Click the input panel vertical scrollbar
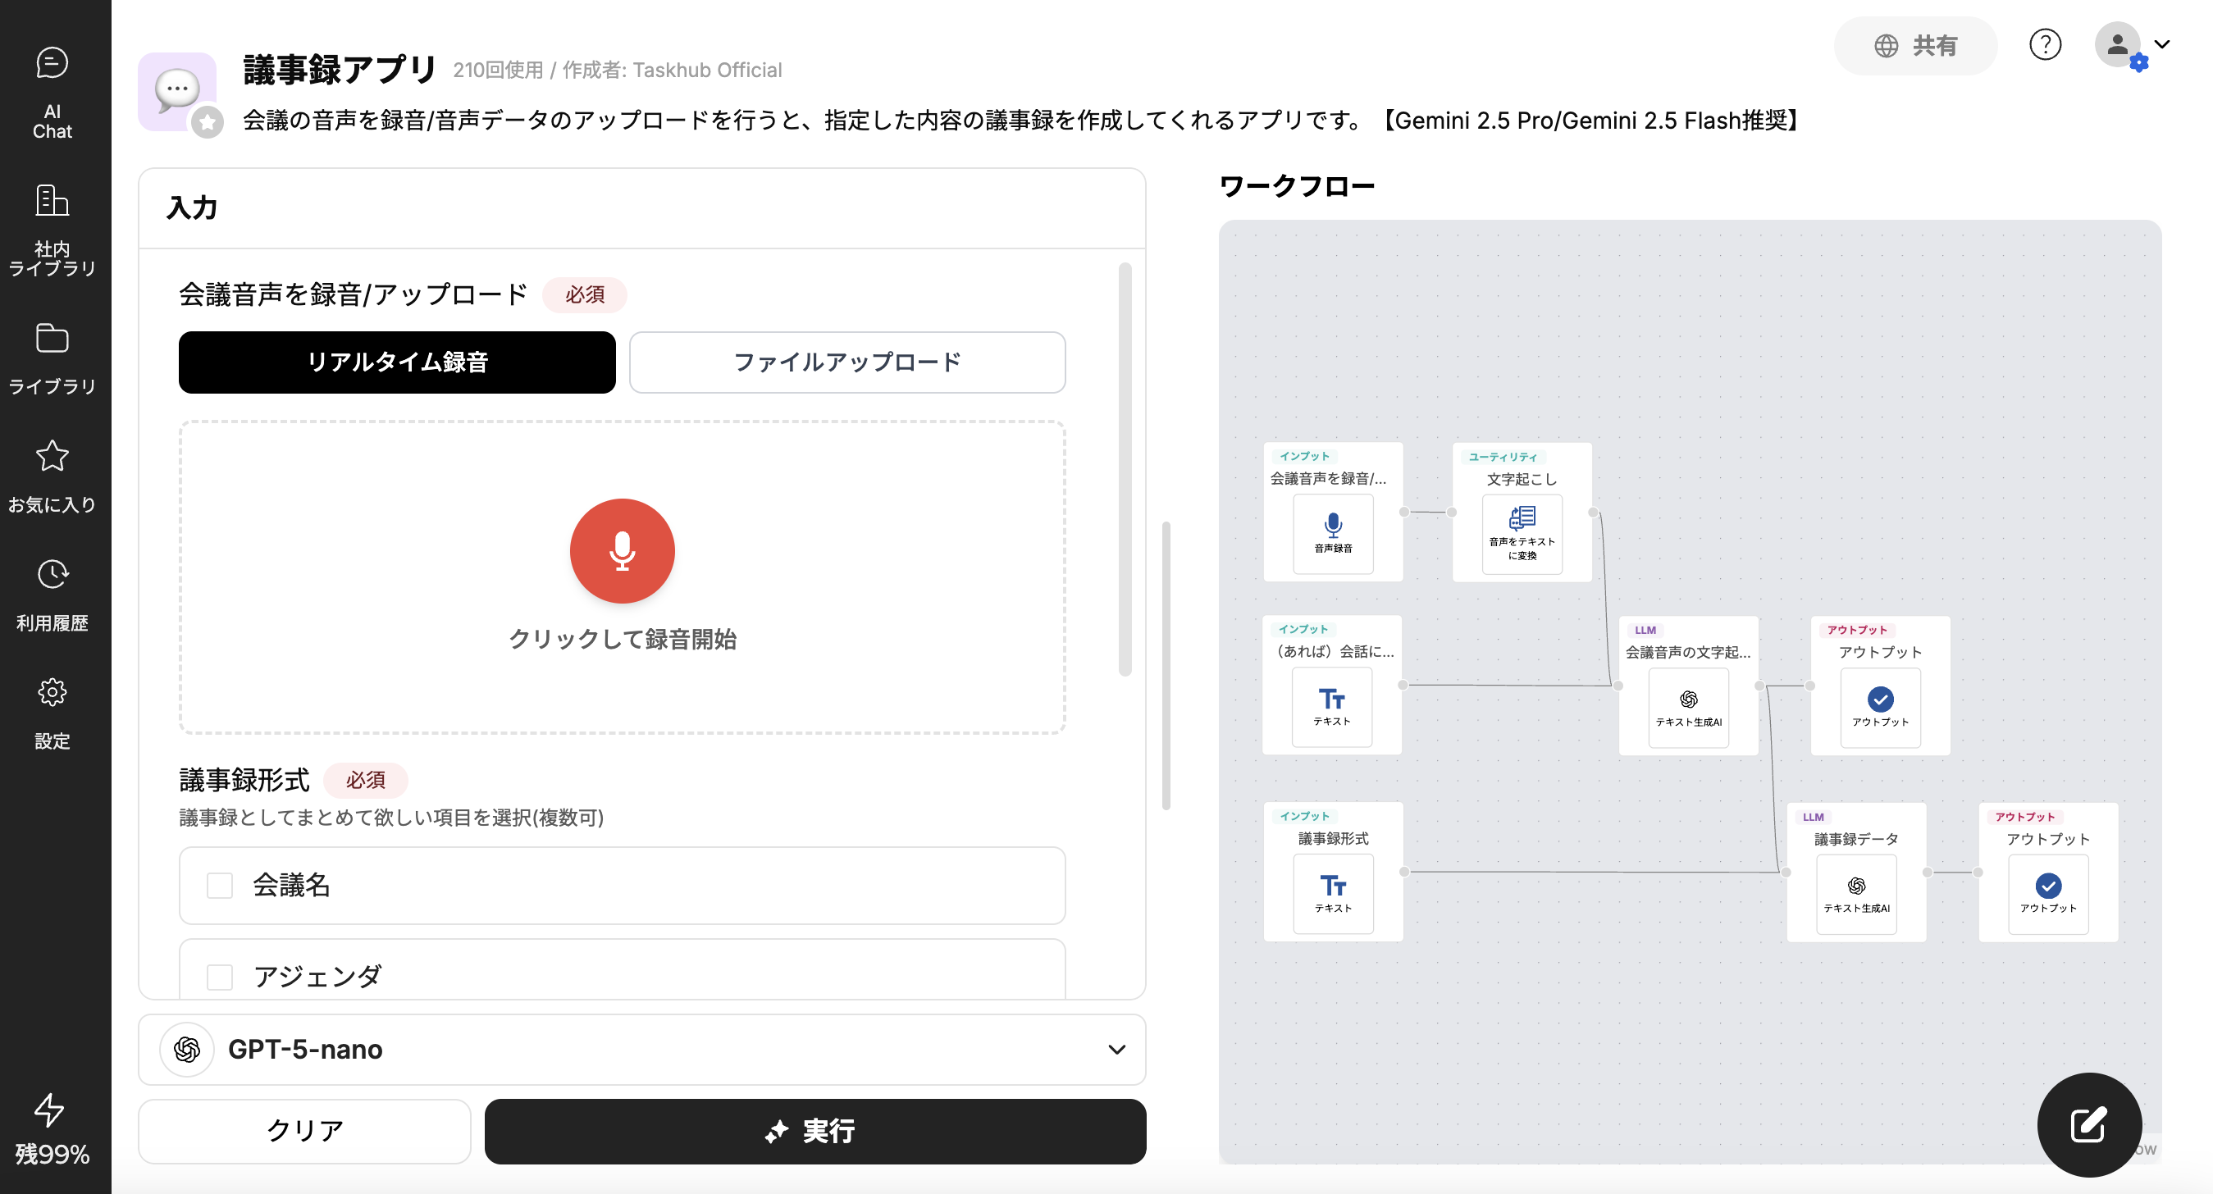This screenshot has width=2213, height=1194. click(x=1125, y=469)
